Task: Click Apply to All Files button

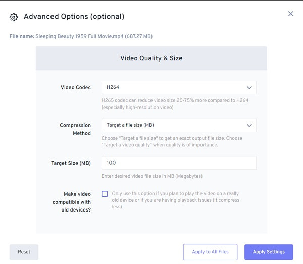Action: [x=210, y=252]
